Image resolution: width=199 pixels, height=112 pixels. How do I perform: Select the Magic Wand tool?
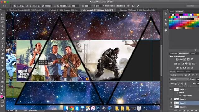2,26
